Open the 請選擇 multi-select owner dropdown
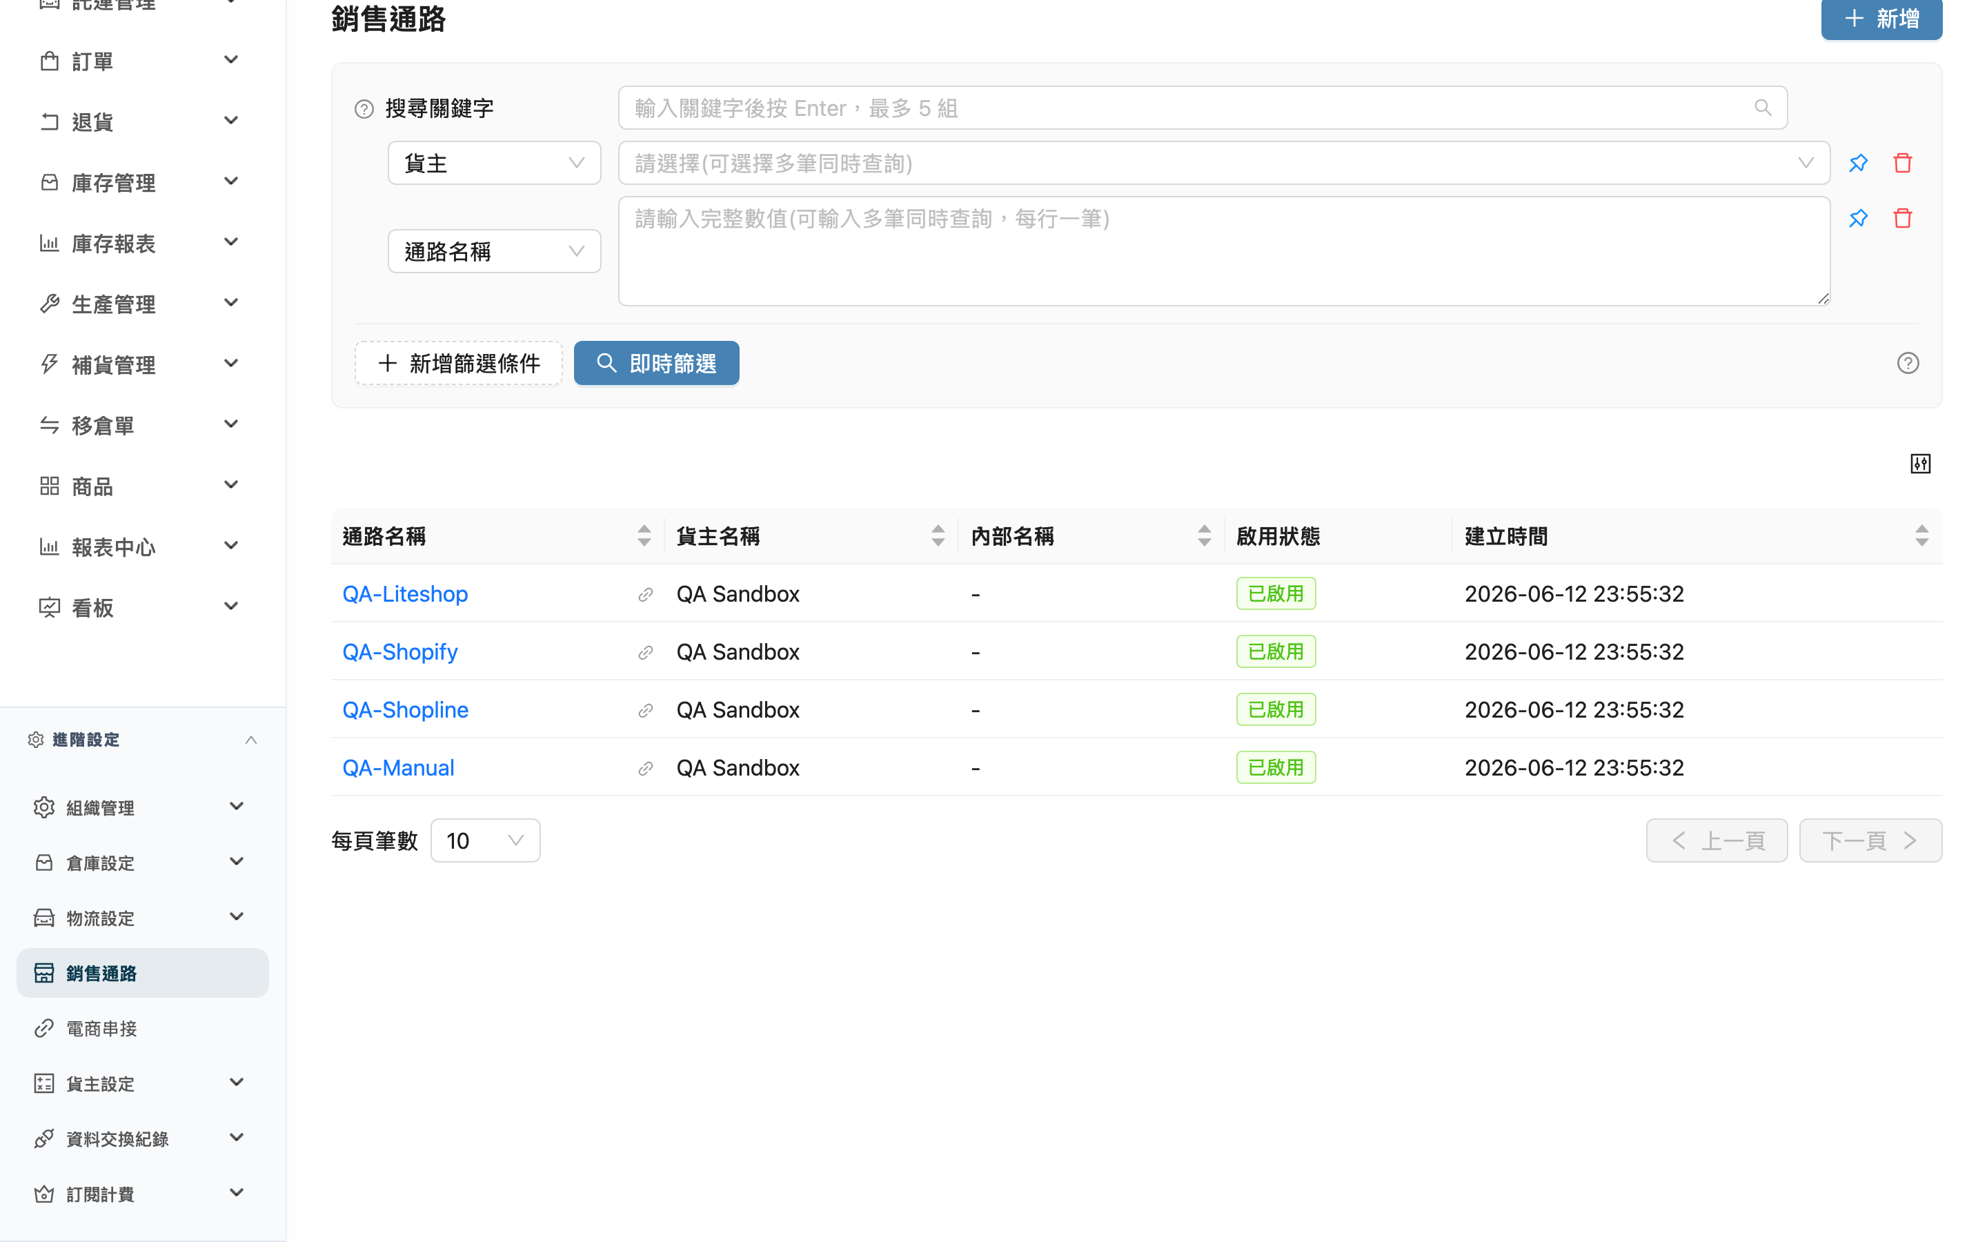 pyautogui.click(x=1223, y=163)
